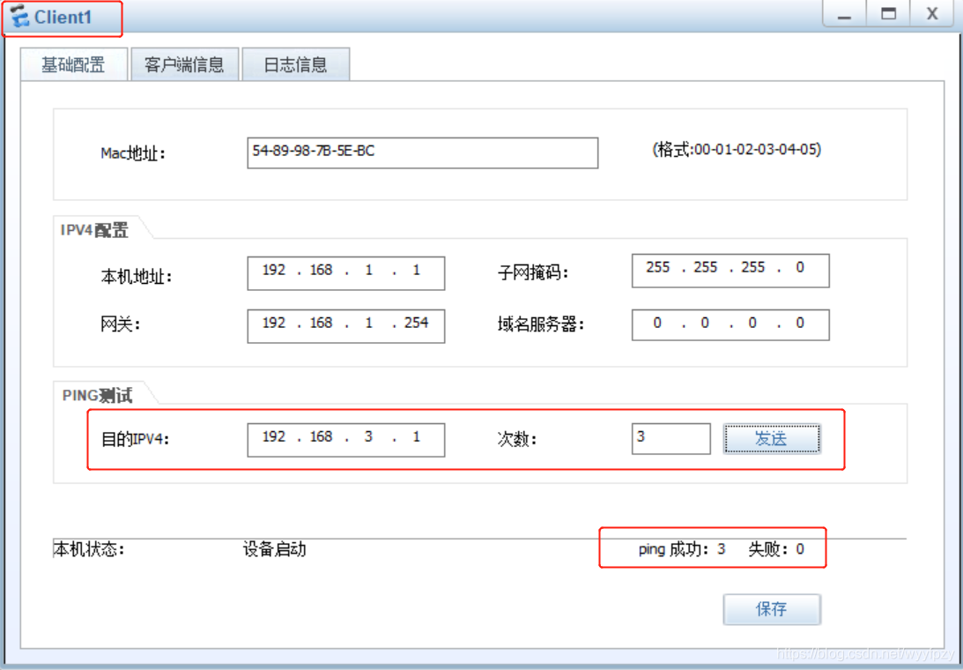This screenshot has height=670, width=963.
Task: Click the 本机地址 IP input field
Action: [345, 273]
